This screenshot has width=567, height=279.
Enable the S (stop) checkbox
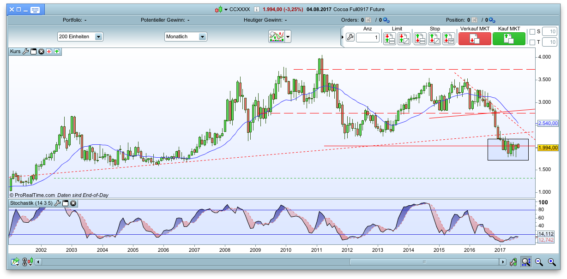click(532, 31)
